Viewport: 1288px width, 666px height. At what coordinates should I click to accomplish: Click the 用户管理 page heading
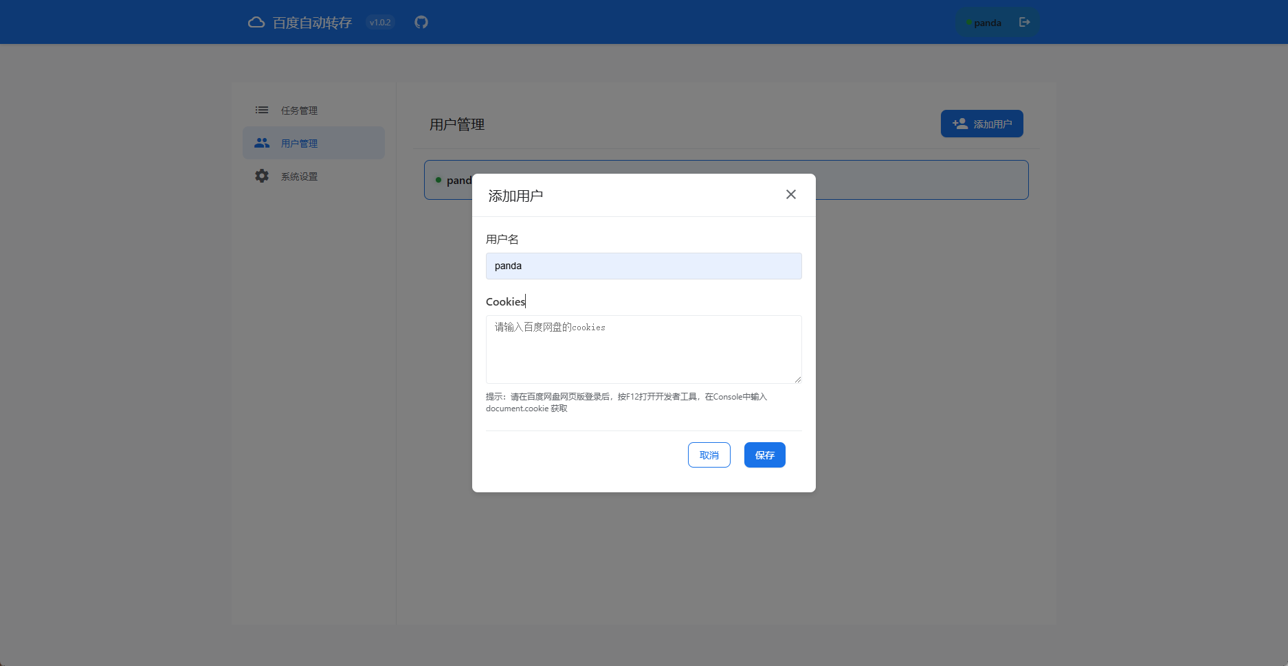coord(457,124)
